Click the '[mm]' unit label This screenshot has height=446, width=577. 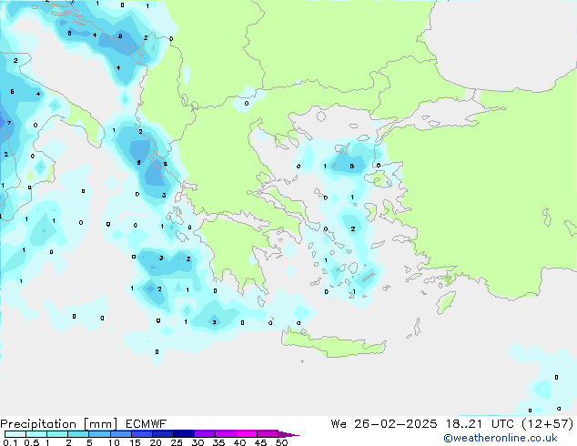point(100,424)
